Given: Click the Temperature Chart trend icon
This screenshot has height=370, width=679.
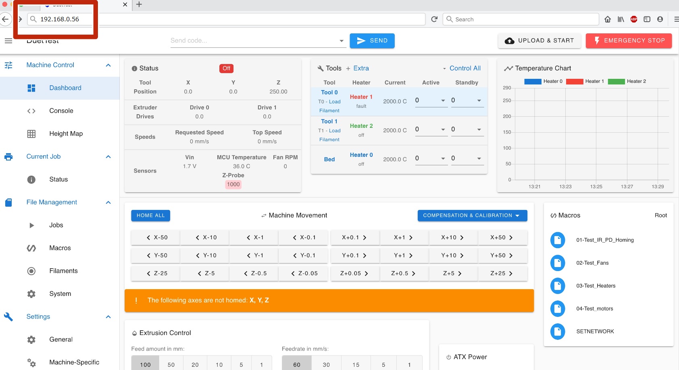Looking at the screenshot, I should (x=508, y=68).
